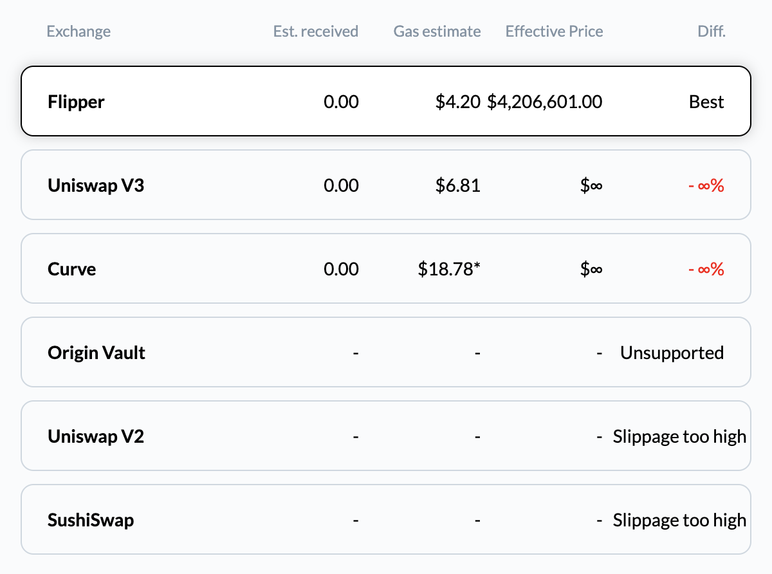Viewport: 772px width, 574px height.
Task: Click Unsupported label on Origin Vault row
Action: click(672, 352)
